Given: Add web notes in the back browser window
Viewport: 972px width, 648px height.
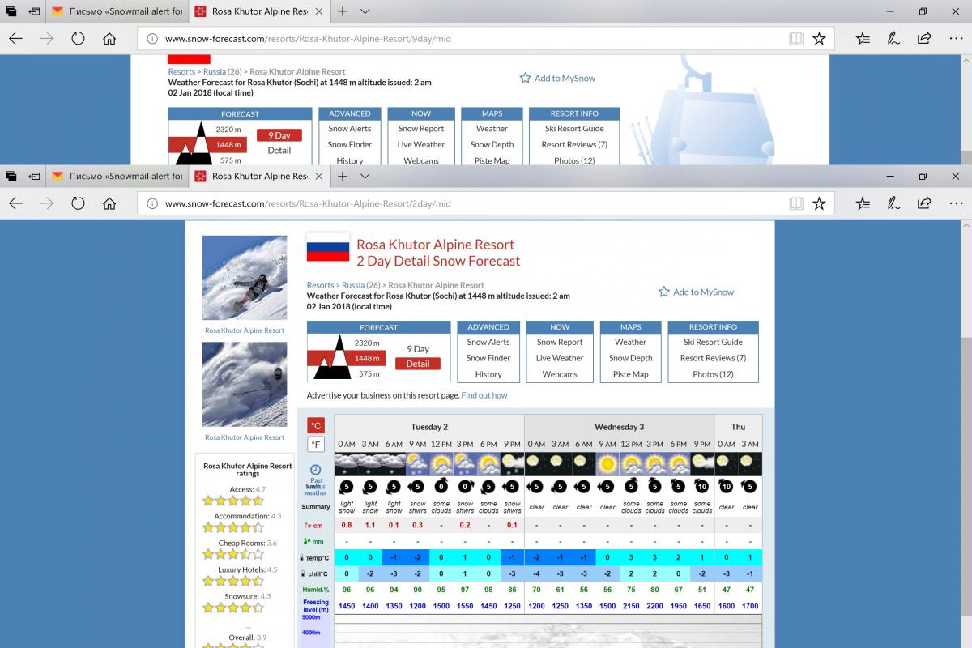Looking at the screenshot, I should pyautogui.click(x=893, y=38).
